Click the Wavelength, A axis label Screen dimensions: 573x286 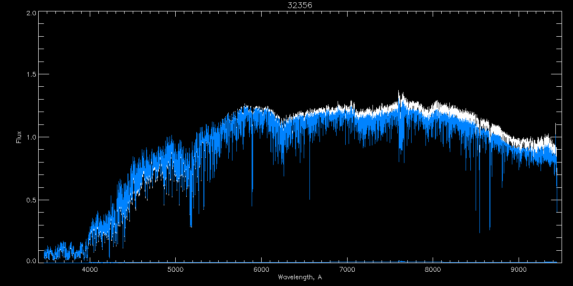299,277
